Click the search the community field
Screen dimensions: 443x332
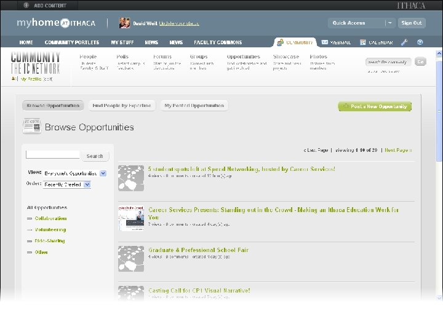(x=388, y=62)
